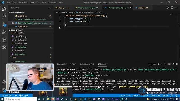Split the terminal panel

point(165,64)
